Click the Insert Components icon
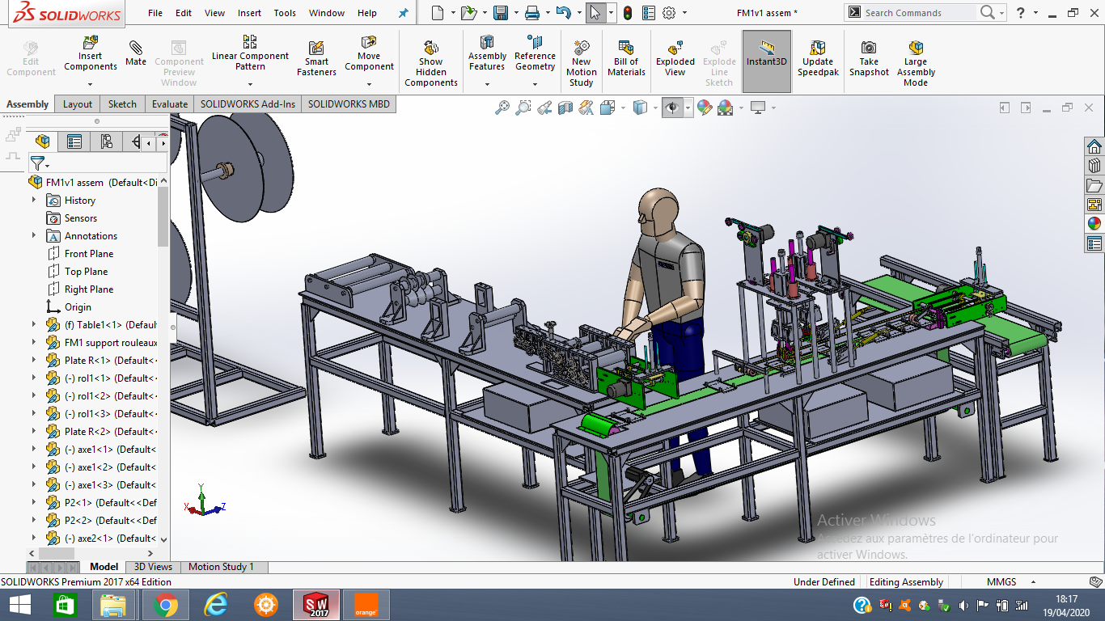Screen dimensions: 1105x621 pos(91,42)
